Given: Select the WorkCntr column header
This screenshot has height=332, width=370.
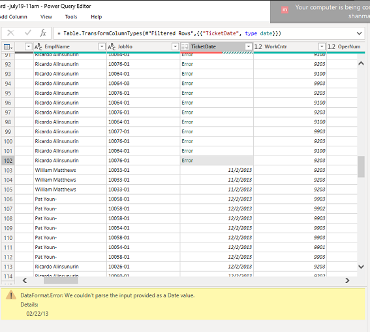Looking at the screenshot, I should tap(275, 46).
